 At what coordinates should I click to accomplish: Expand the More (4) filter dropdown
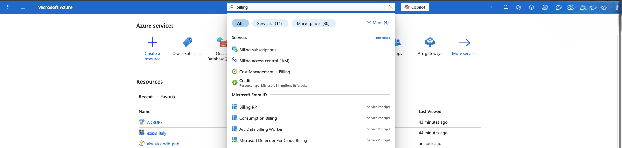[x=377, y=23]
